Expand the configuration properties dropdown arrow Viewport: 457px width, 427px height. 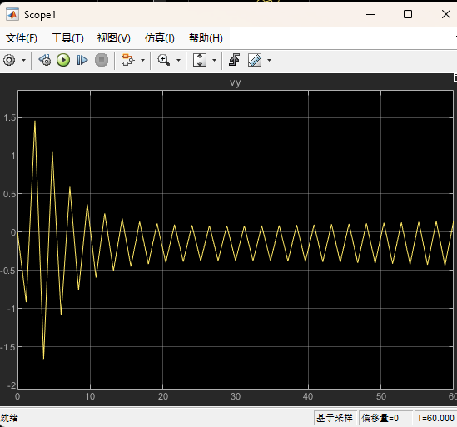tap(23, 60)
